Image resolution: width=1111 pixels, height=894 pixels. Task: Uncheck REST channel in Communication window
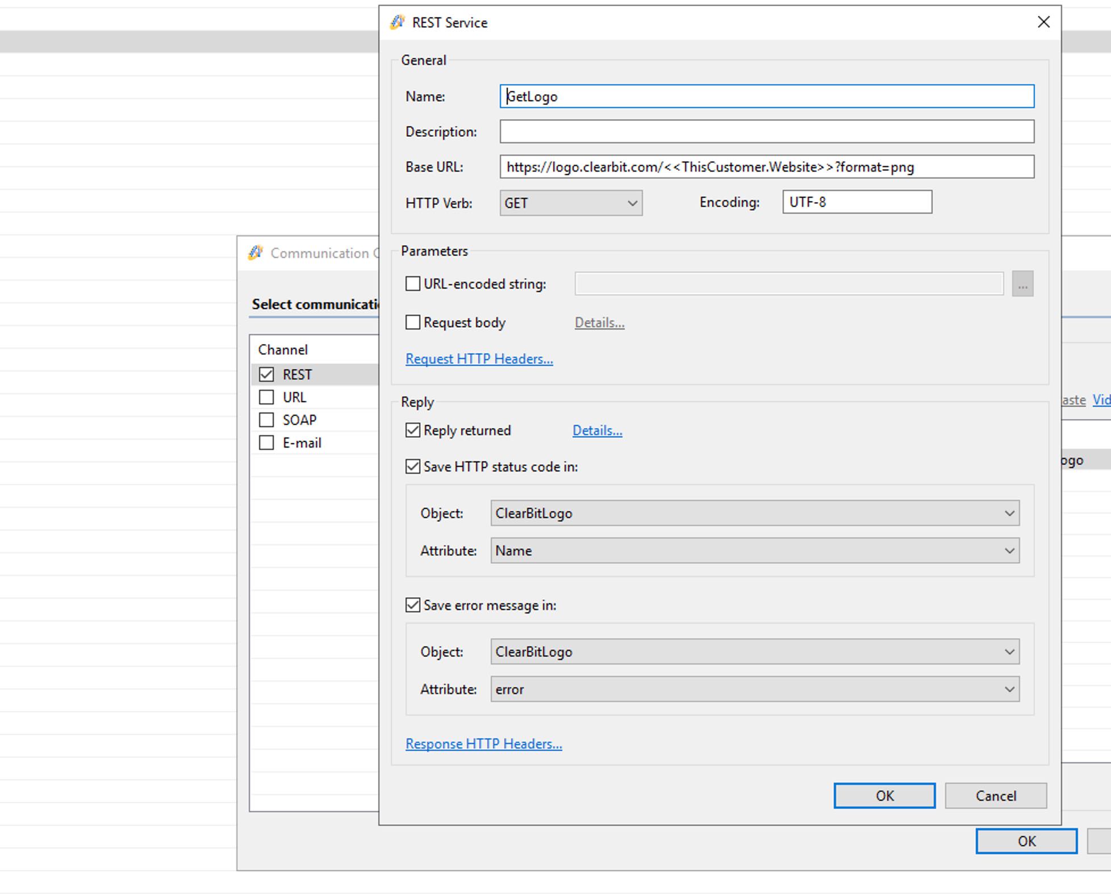(266, 374)
